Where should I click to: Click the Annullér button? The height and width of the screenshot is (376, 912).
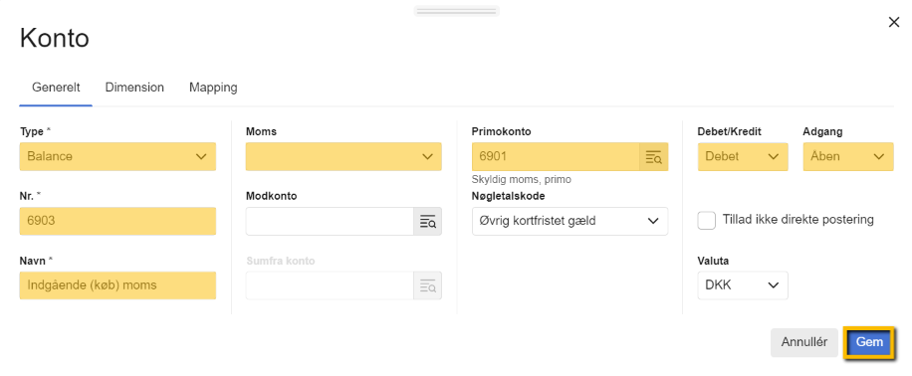(x=803, y=343)
